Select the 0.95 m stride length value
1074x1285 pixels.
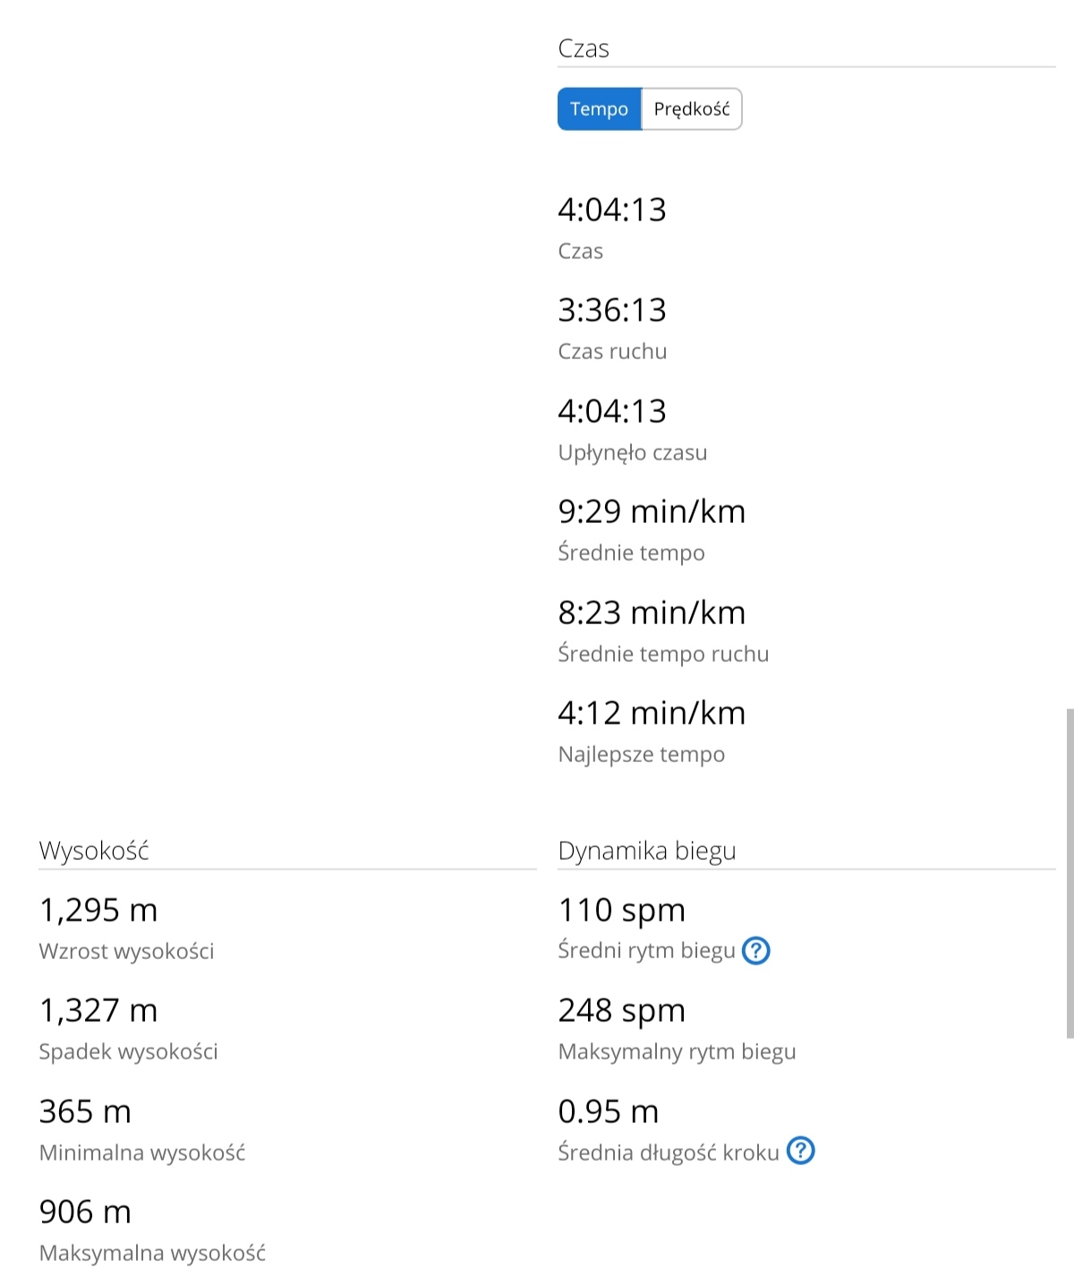click(x=608, y=1111)
